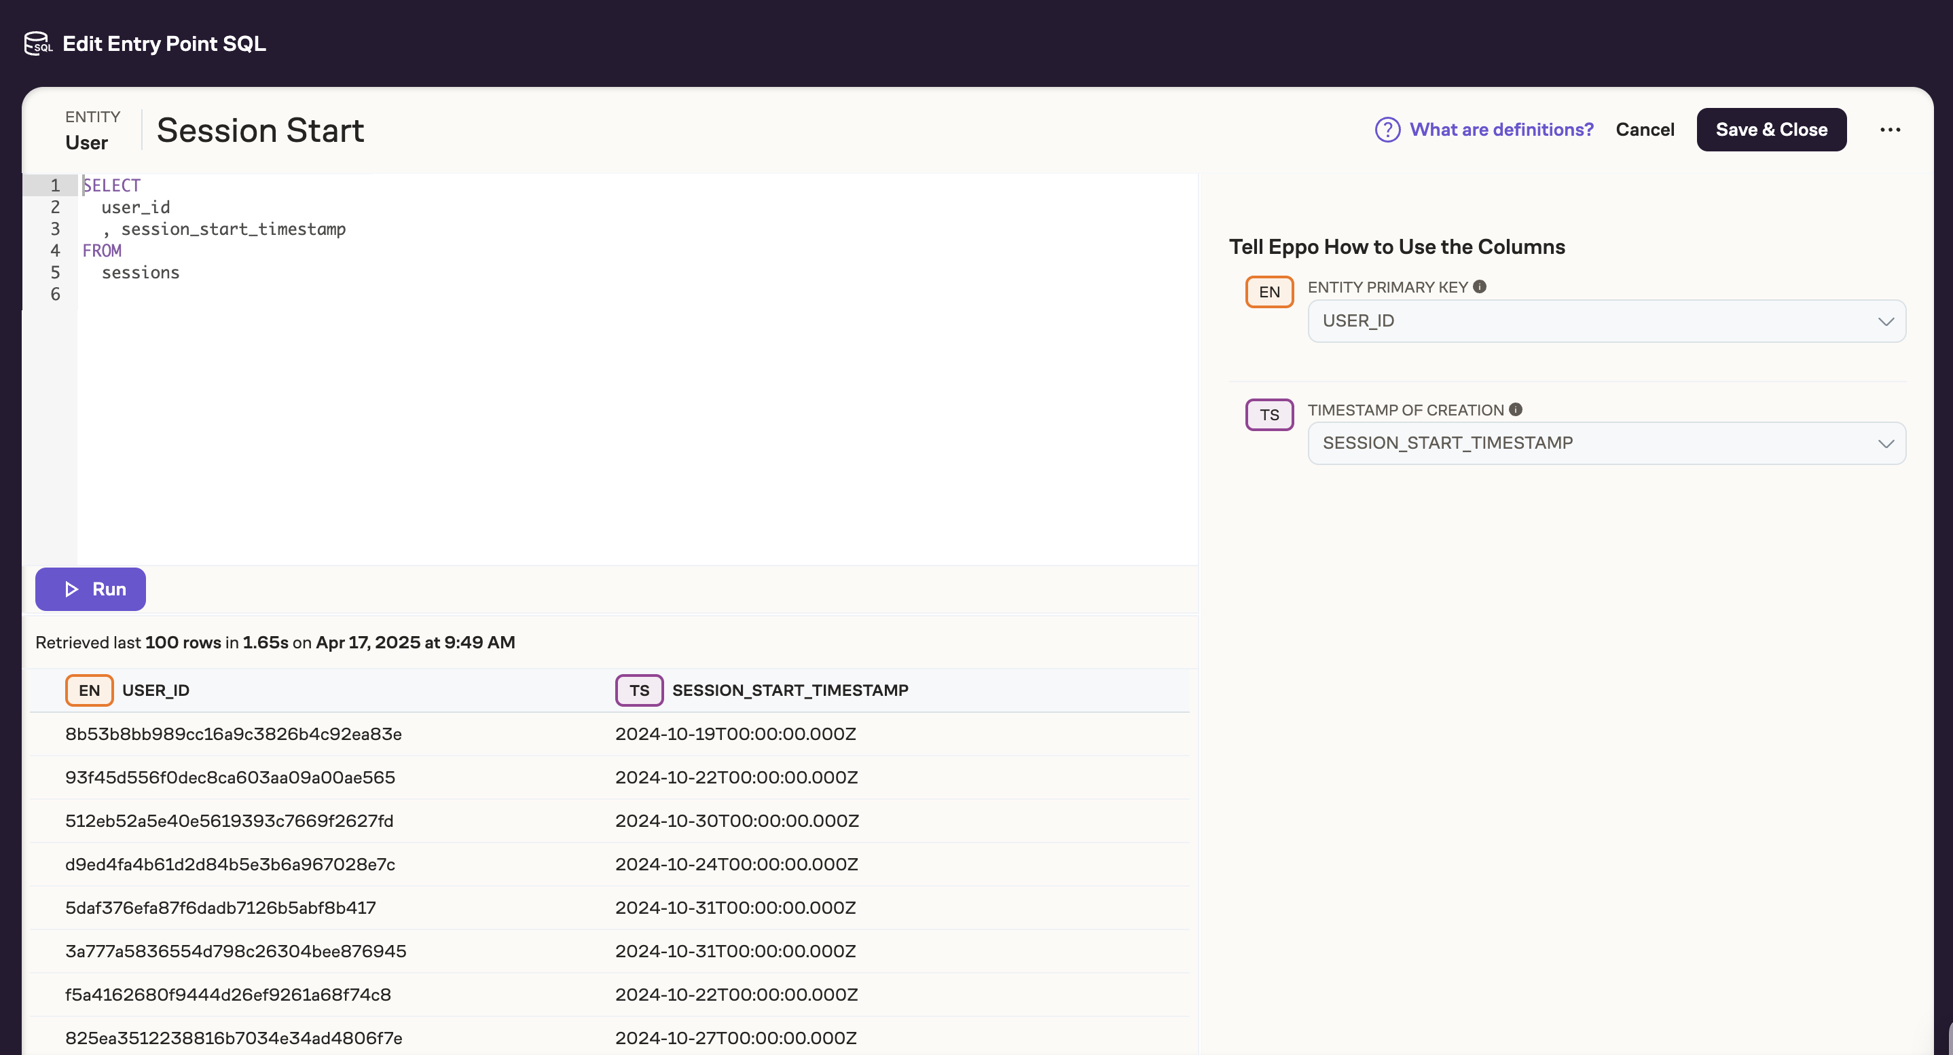
Task: Open the SESSION_START_TIMESTAMP dropdown
Action: pos(1605,443)
